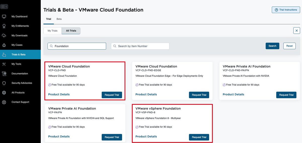
Task: Select Trials & Beta in sidebar
Action: click(x=20, y=55)
